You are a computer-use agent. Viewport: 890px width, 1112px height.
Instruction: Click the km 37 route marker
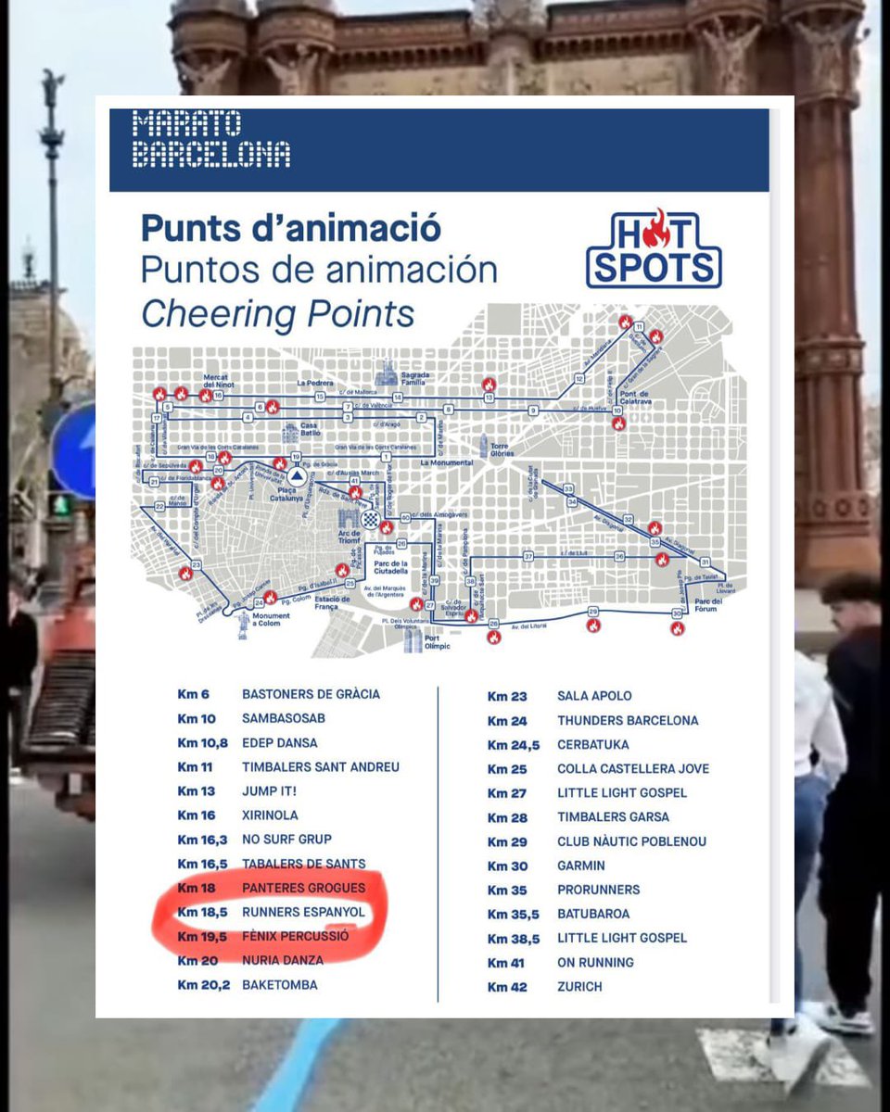pos(528,557)
